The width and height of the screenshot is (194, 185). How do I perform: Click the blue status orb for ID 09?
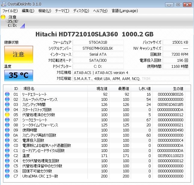(7, 130)
